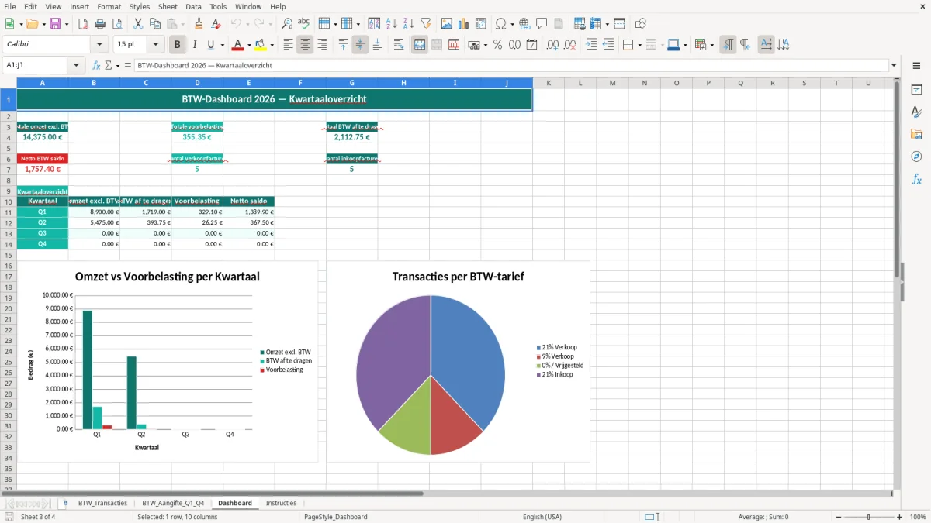
Task: Open the Background Color dropdown arrow
Action: (x=272, y=45)
